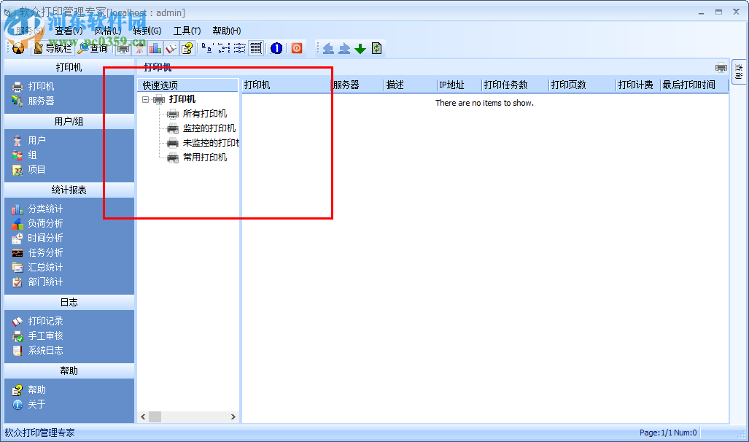Click the 帮助 section header
The image size is (749, 442).
[69, 370]
